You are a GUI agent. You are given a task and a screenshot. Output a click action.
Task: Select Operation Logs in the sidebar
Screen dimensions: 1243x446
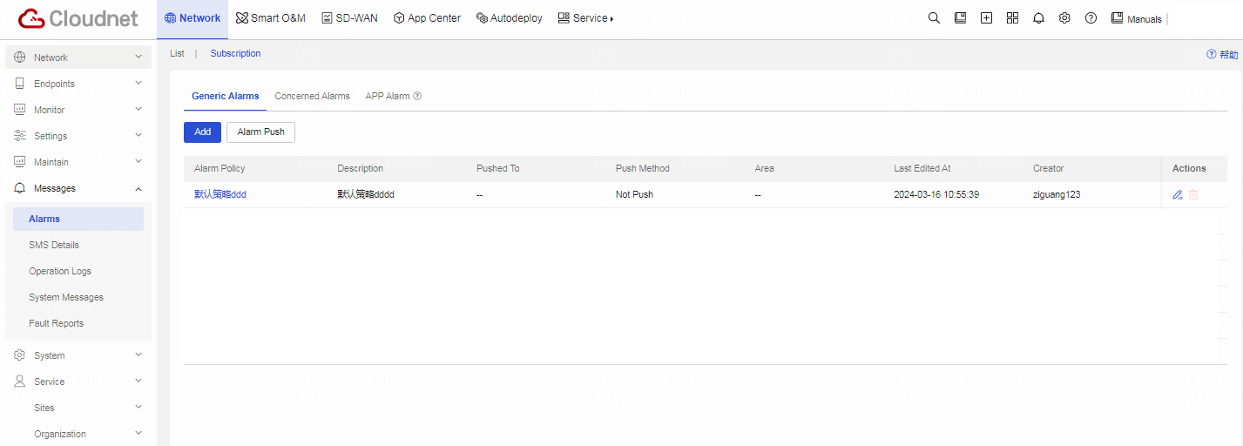pyautogui.click(x=60, y=272)
